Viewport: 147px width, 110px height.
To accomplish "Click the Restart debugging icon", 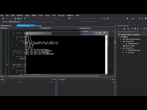I will pyautogui.click(x=108, y=18).
